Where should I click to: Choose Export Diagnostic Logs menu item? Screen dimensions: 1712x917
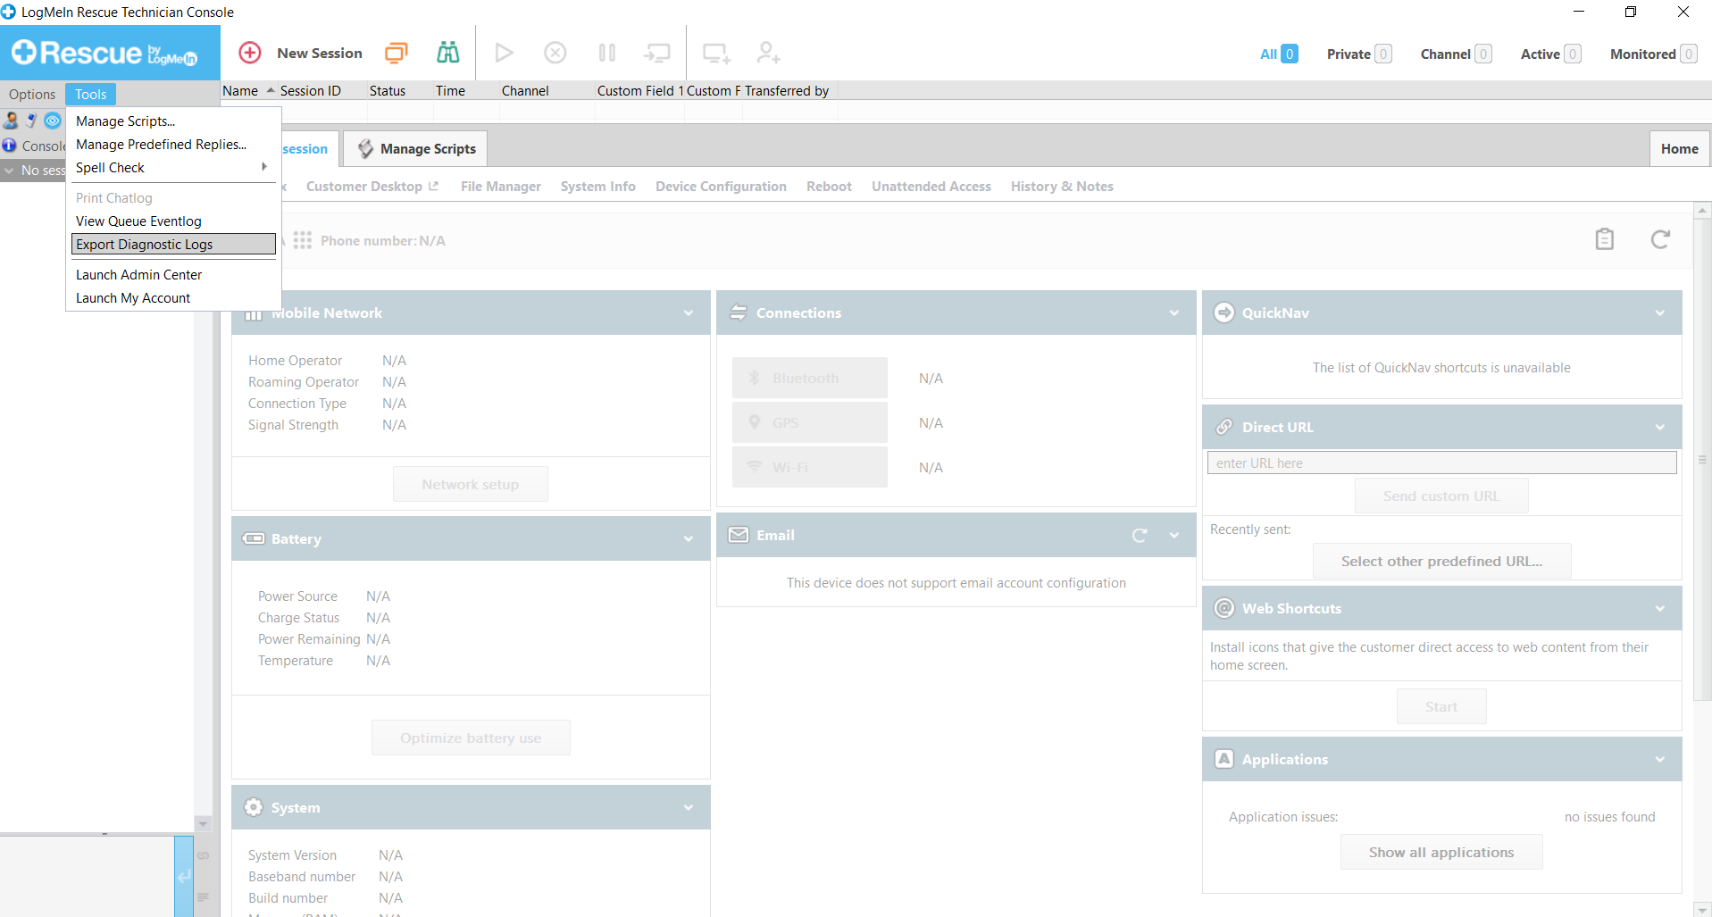(173, 244)
